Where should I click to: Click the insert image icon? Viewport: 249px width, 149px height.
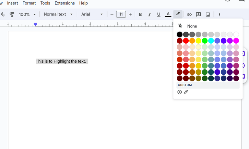pos(208,15)
